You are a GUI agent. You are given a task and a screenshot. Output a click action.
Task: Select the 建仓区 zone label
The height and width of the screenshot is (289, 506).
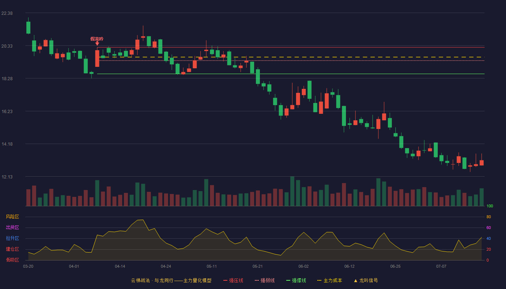[x=12, y=249]
